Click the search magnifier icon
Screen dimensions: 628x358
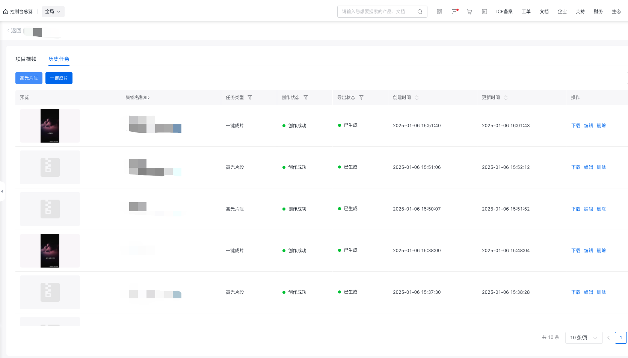click(420, 12)
